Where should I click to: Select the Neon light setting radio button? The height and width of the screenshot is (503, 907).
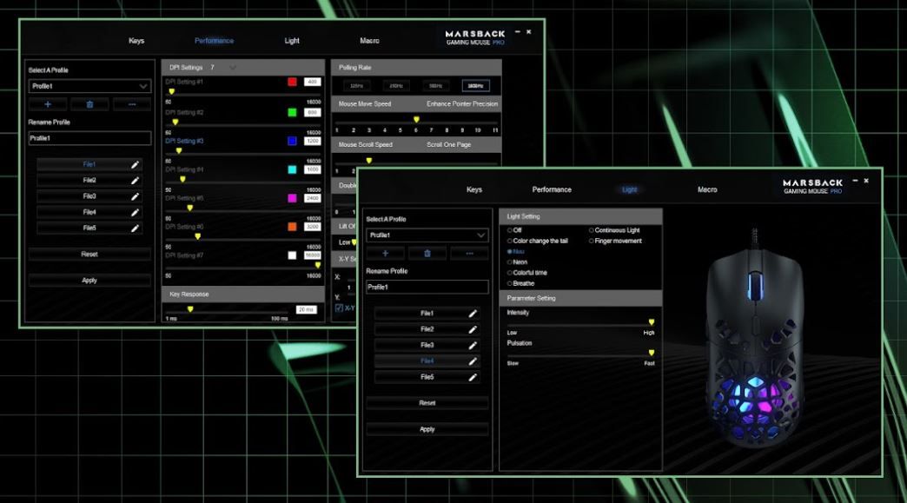tap(510, 261)
